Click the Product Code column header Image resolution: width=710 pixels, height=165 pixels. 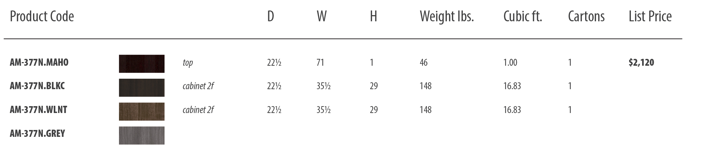(42, 16)
